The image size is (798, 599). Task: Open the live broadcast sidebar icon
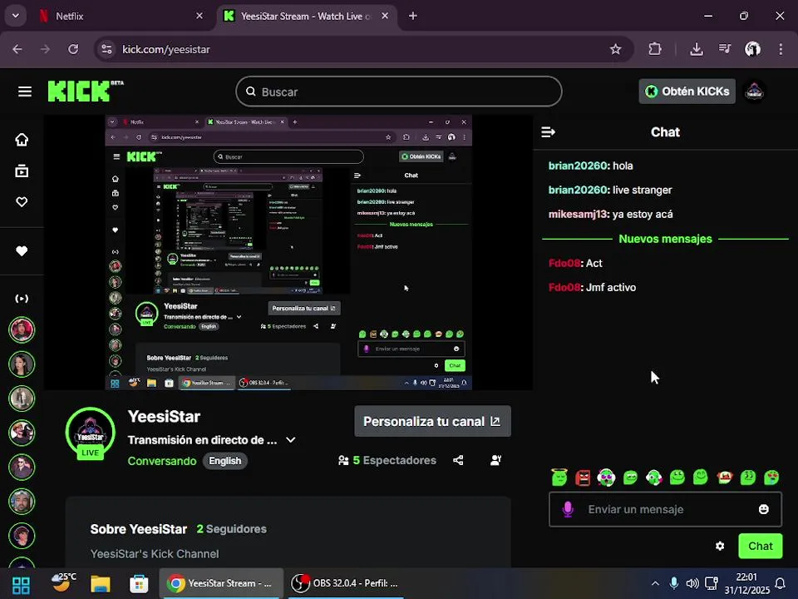point(22,299)
